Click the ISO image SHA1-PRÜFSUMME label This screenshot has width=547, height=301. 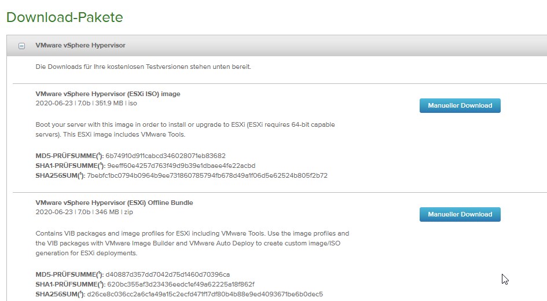click(x=69, y=166)
